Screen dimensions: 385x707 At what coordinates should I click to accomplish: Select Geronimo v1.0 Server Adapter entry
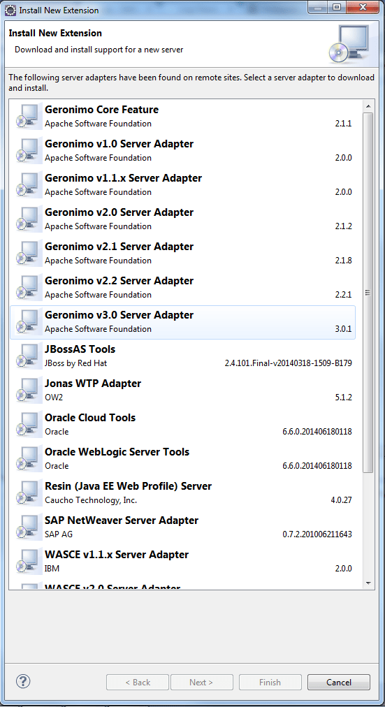click(182, 151)
